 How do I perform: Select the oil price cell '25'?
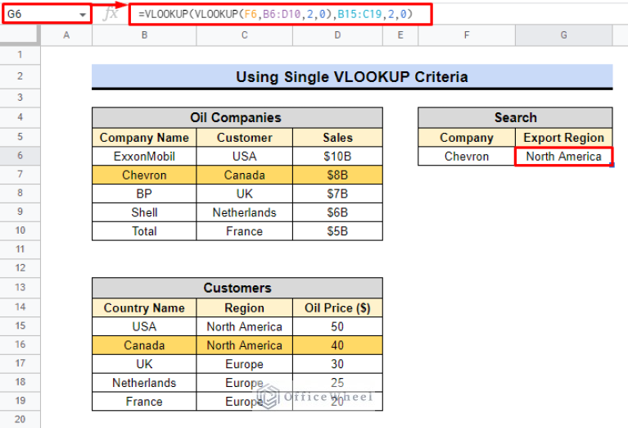tap(337, 383)
